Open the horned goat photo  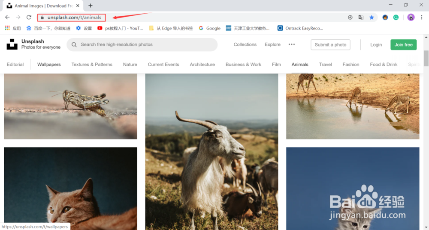[x=211, y=152]
